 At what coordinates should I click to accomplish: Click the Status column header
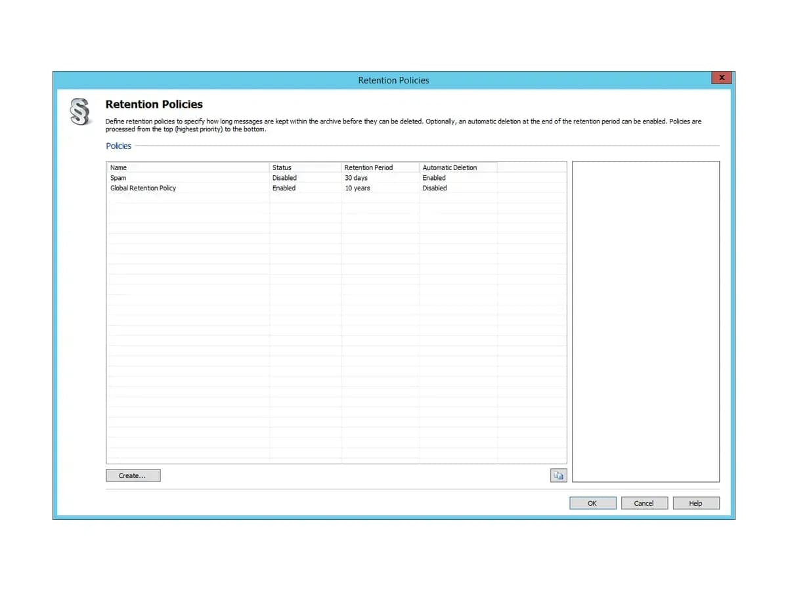(305, 167)
